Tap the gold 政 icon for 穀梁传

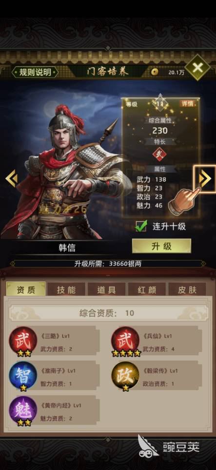coord(125,376)
